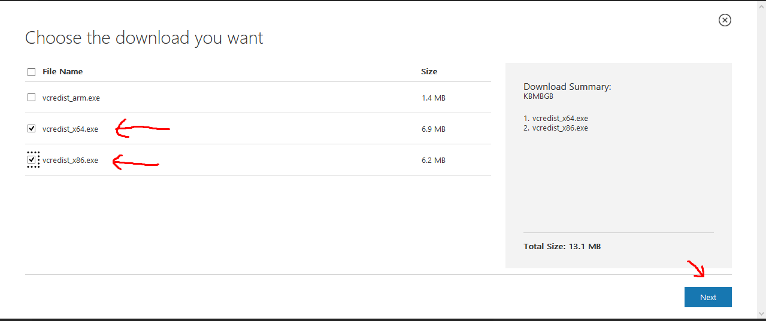
Task: Click the Total Size 13.1 MB text
Action: click(562, 246)
